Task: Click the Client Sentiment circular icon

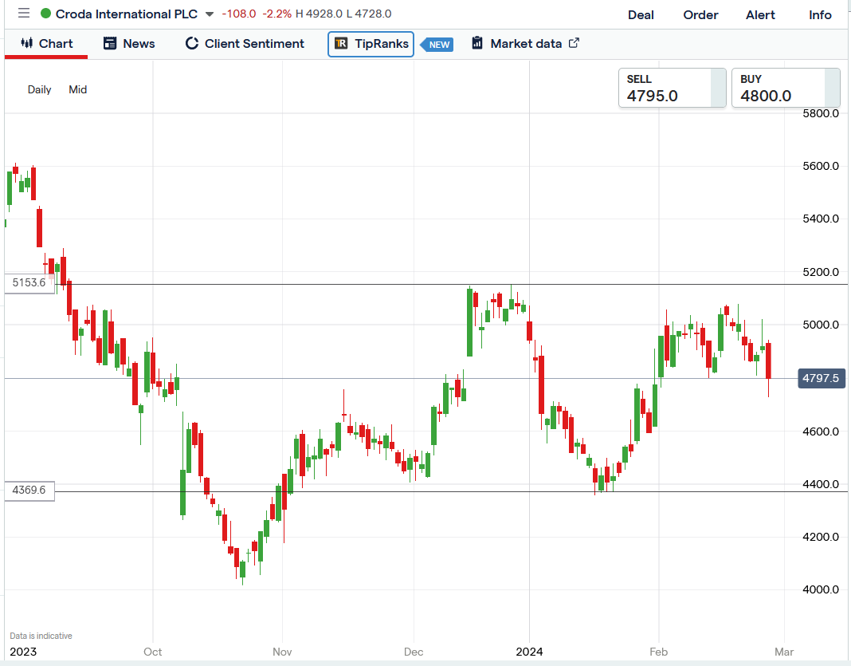Action: tap(191, 43)
